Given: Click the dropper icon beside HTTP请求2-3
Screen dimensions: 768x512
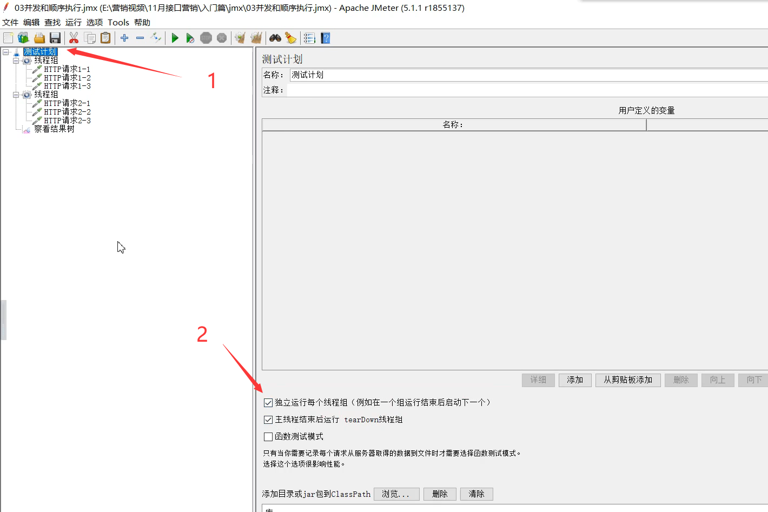Looking at the screenshot, I should pos(37,121).
